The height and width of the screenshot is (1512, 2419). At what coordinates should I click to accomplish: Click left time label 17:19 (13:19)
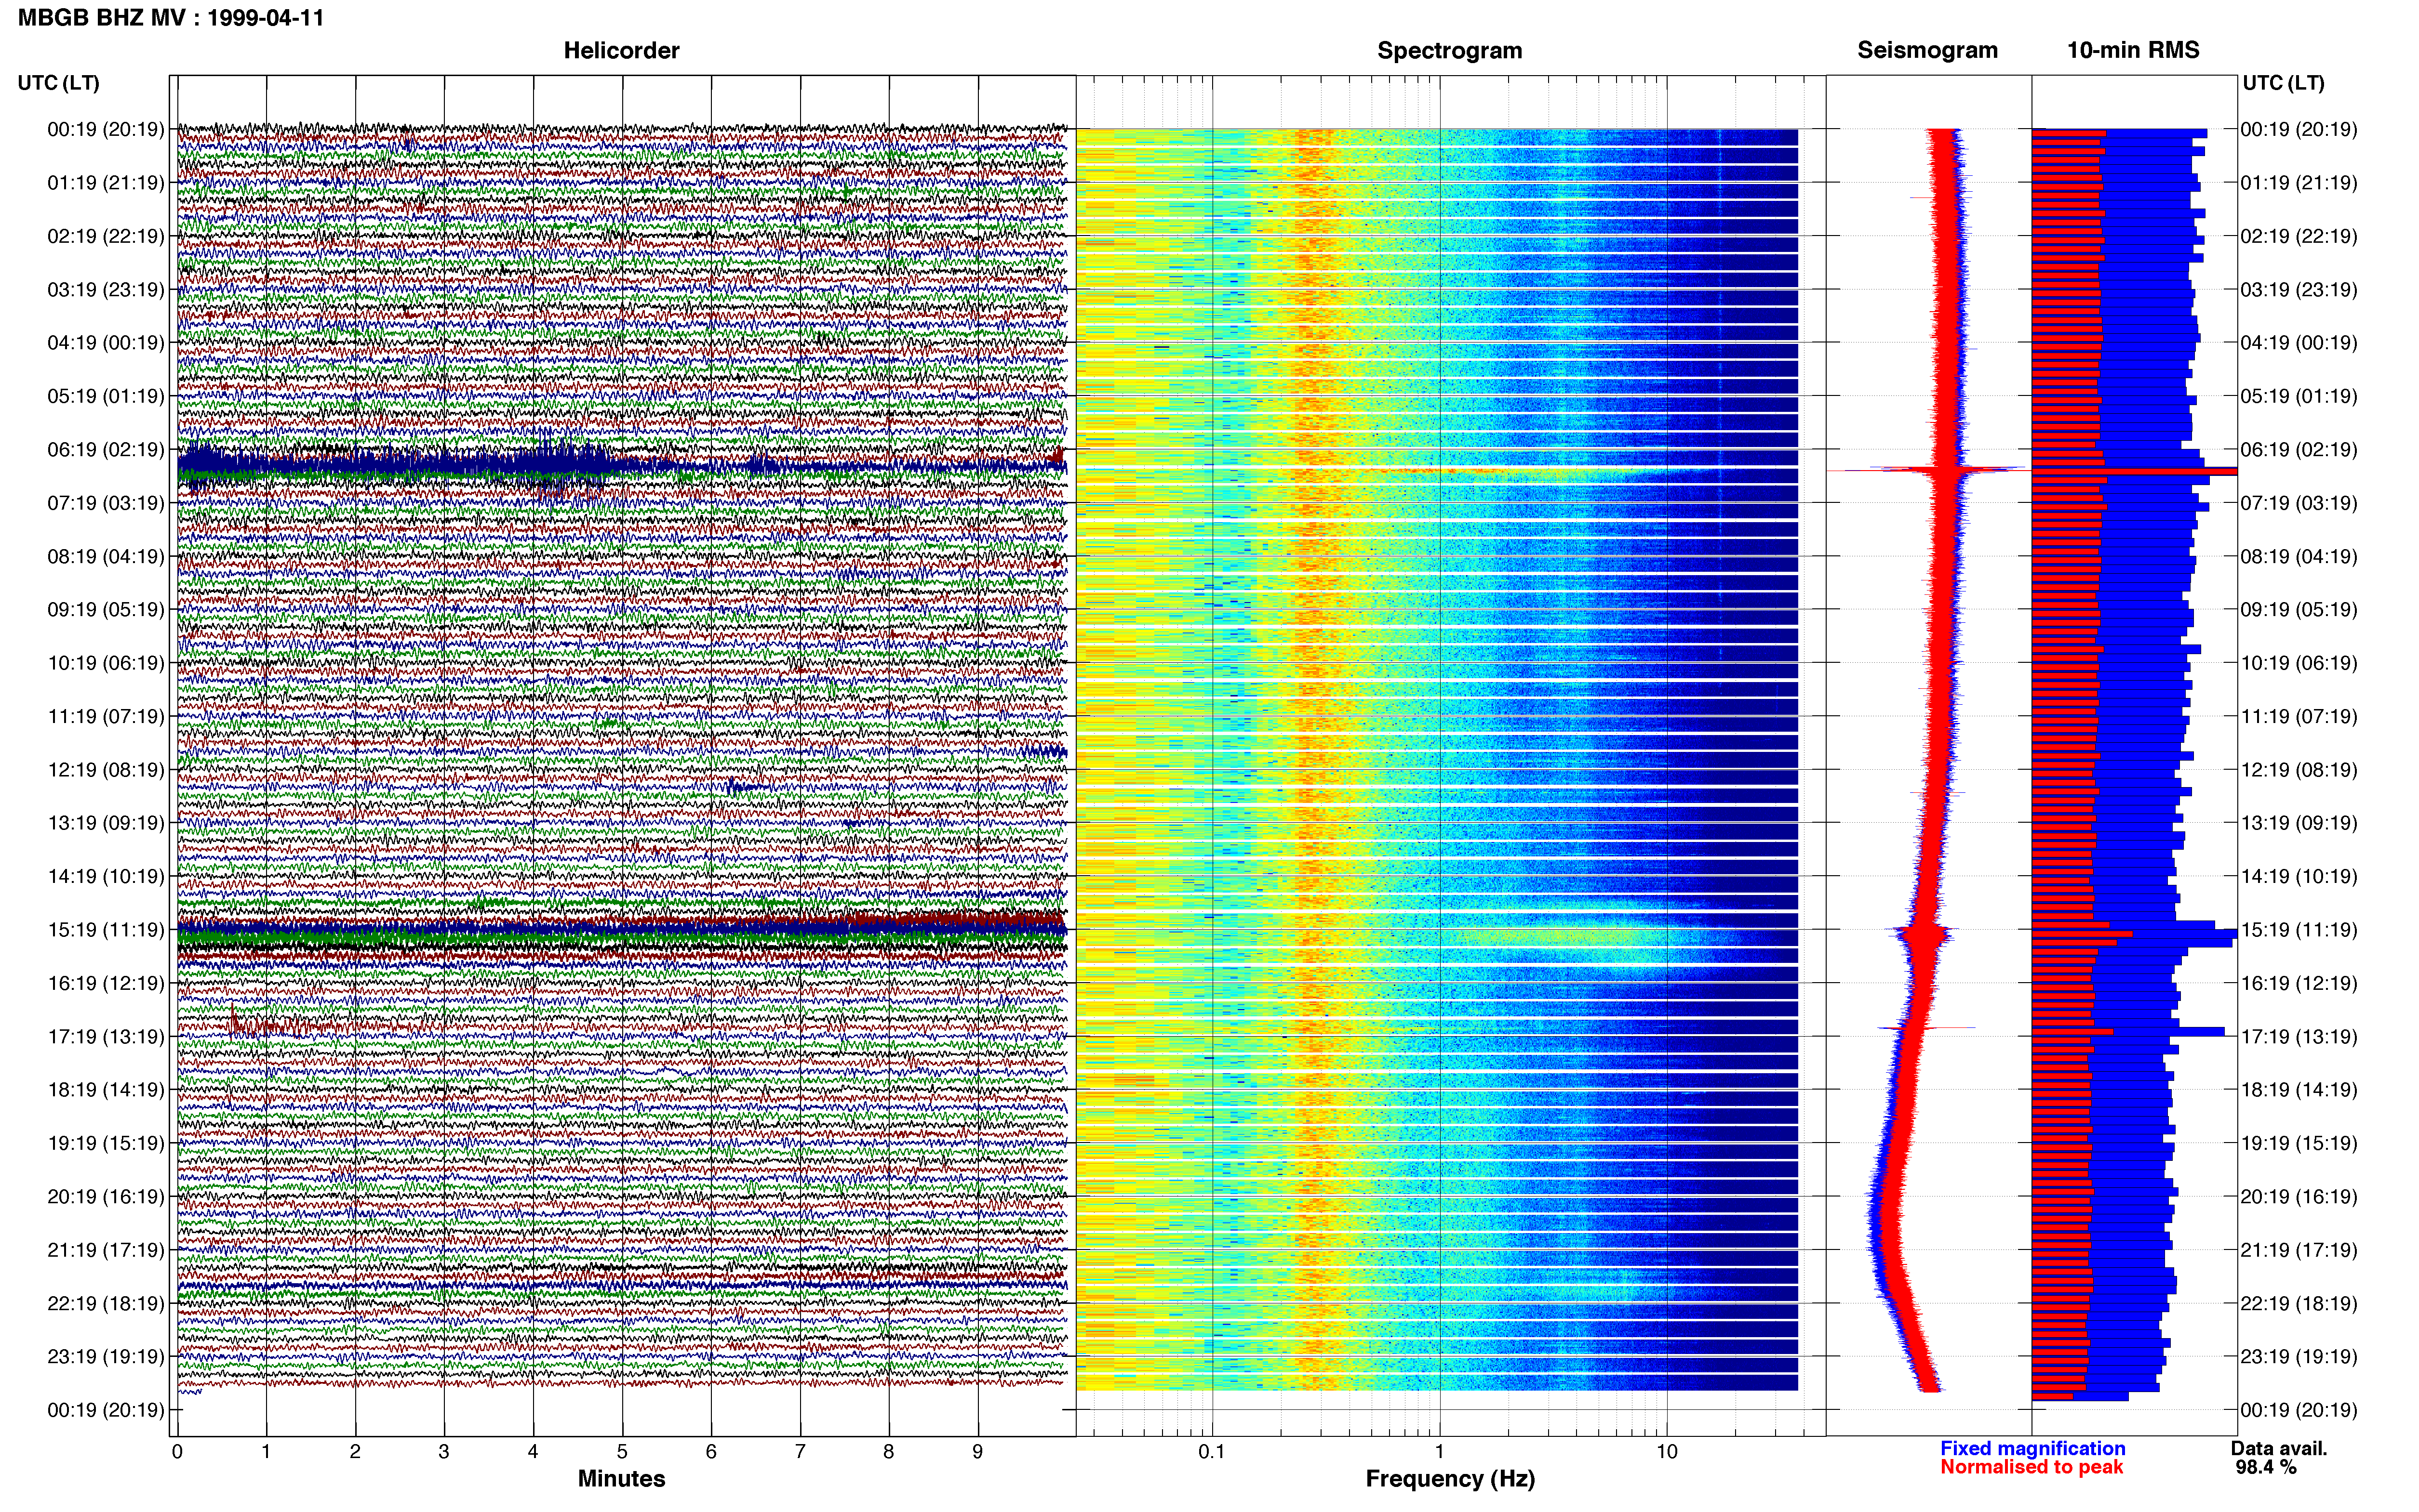(x=105, y=1036)
